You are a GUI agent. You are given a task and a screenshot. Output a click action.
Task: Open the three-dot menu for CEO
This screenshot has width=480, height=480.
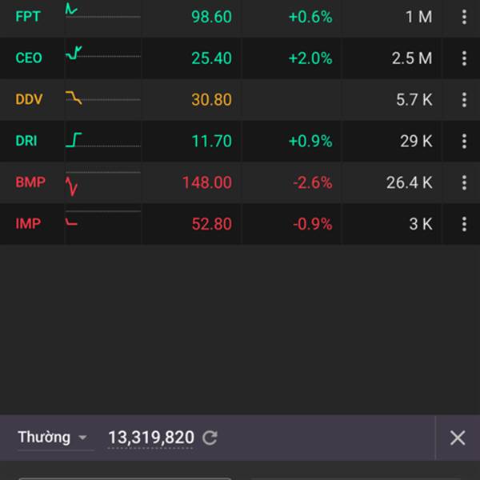pyautogui.click(x=464, y=58)
